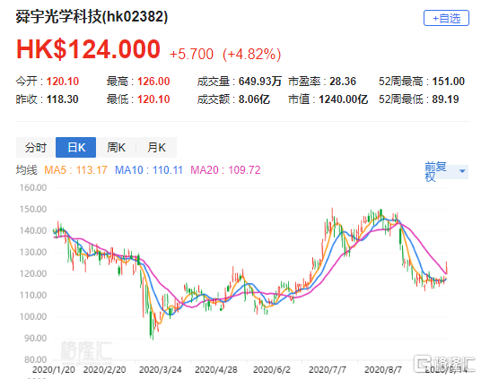This screenshot has width=481, height=379.
Task: Click the 2020/8/7 date axis label
Action: pyautogui.click(x=383, y=370)
